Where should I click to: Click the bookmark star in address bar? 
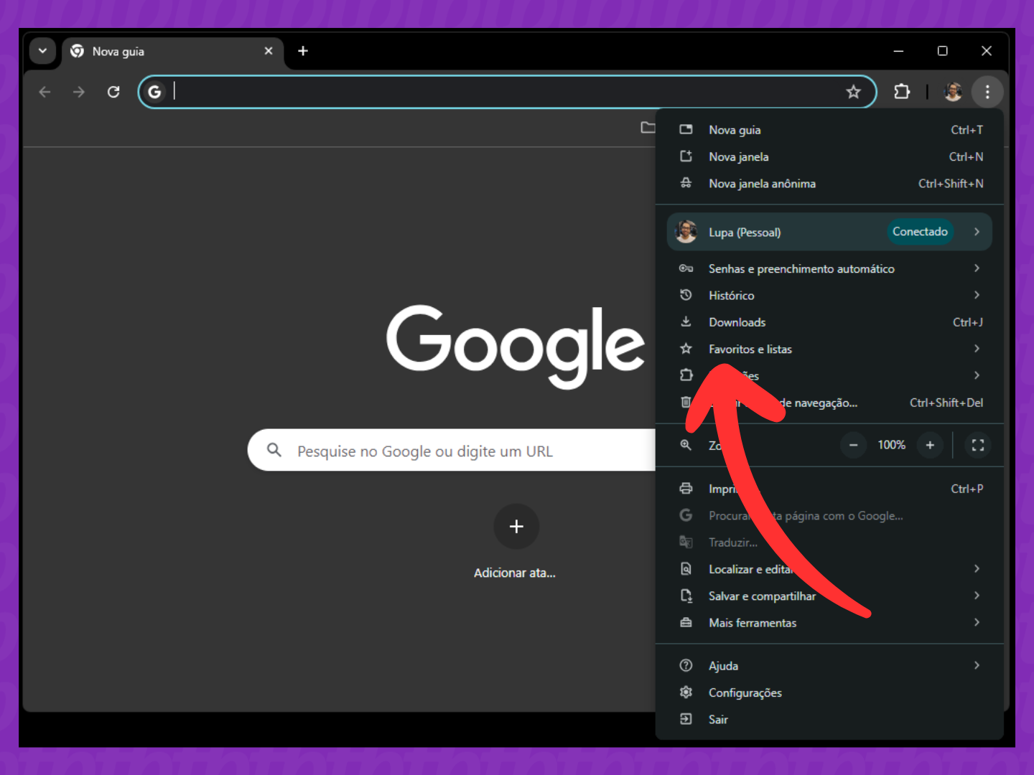point(853,92)
